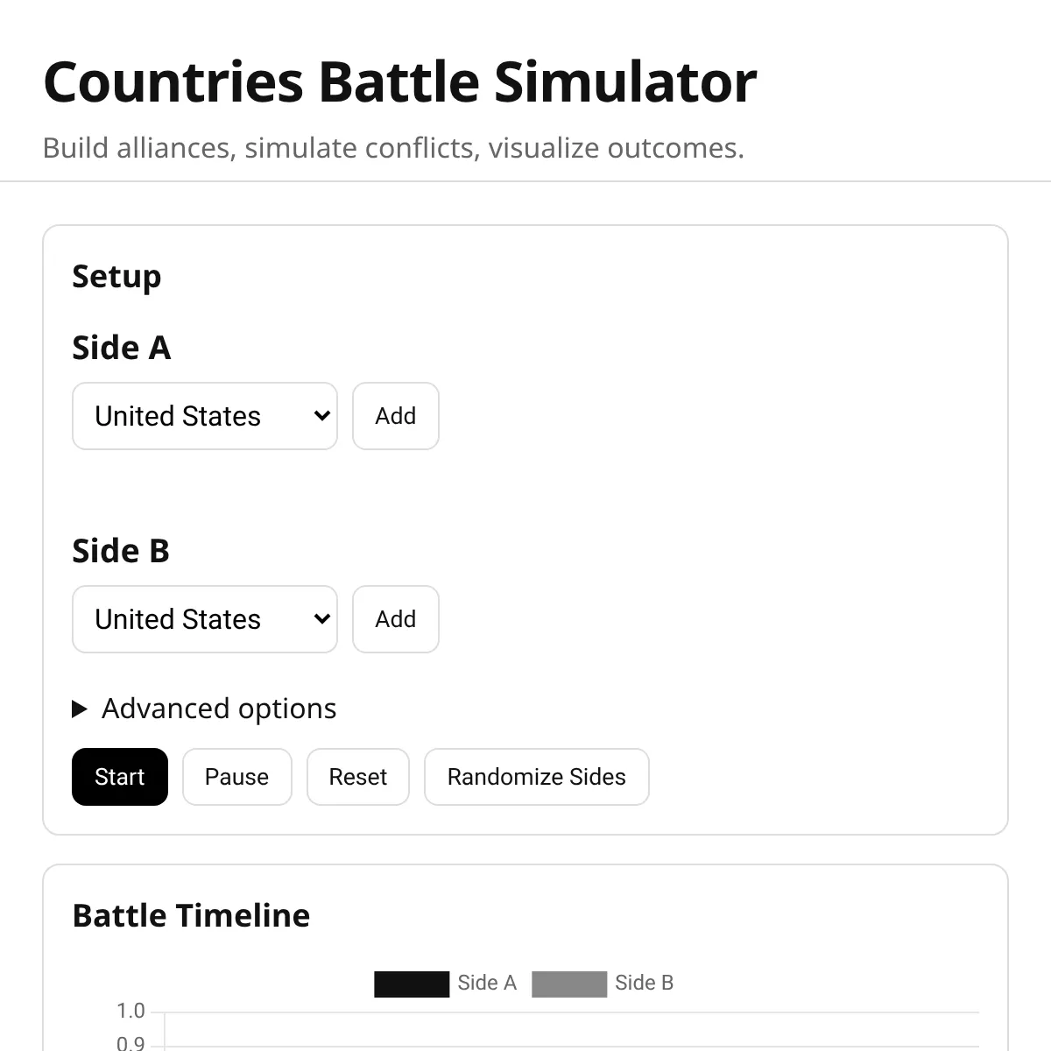1051x1051 pixels.
Task: Click Randomize Sides button
Action: pos(536,777)
